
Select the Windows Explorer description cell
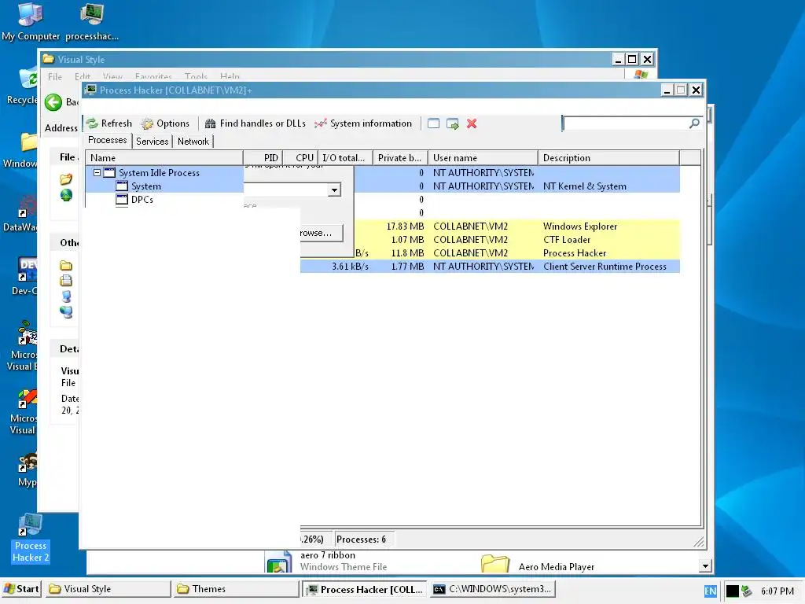pos(580,226)
